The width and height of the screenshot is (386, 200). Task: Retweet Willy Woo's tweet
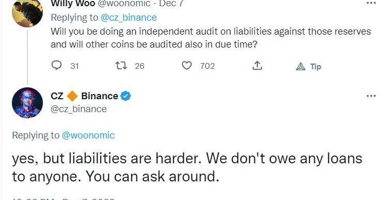121,66
